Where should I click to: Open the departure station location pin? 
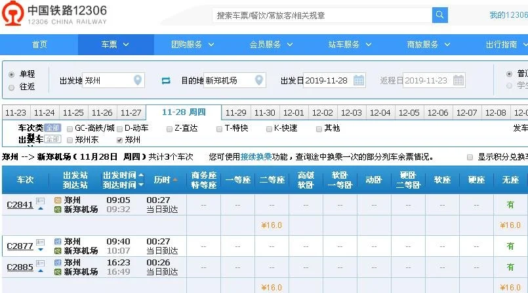point(137,80)
